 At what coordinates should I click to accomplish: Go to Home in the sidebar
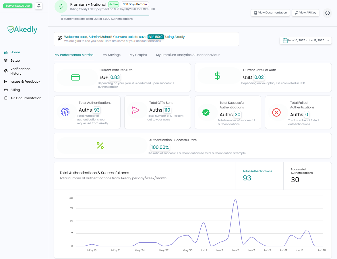click(15, 52)
